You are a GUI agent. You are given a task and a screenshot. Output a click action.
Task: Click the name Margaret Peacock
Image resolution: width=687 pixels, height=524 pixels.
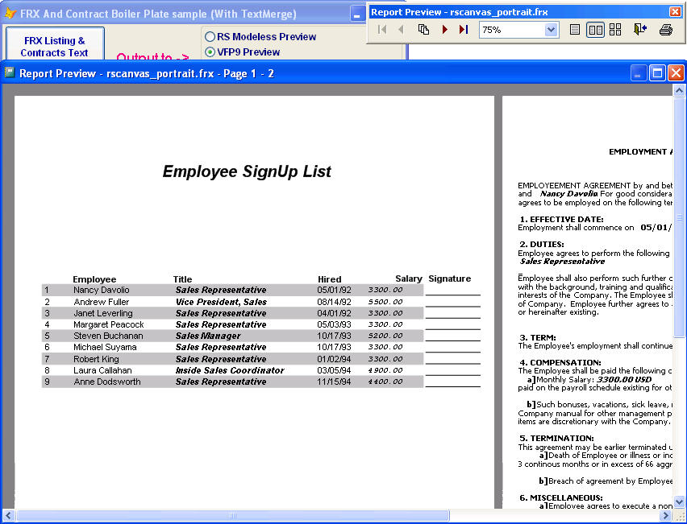coord(109,324)
